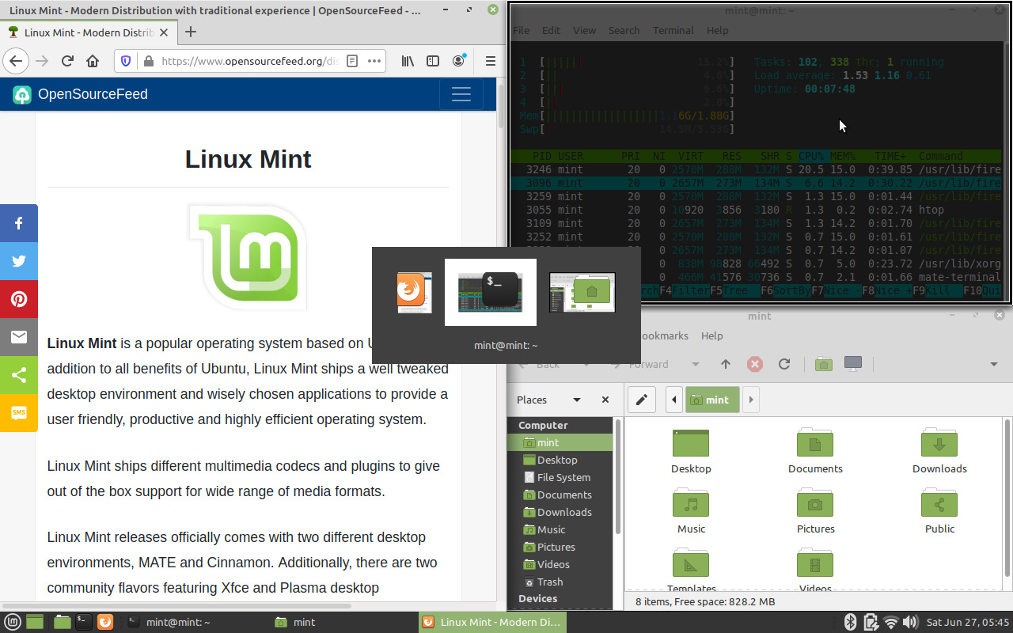Select the Twitter share icon

[19, 260]
